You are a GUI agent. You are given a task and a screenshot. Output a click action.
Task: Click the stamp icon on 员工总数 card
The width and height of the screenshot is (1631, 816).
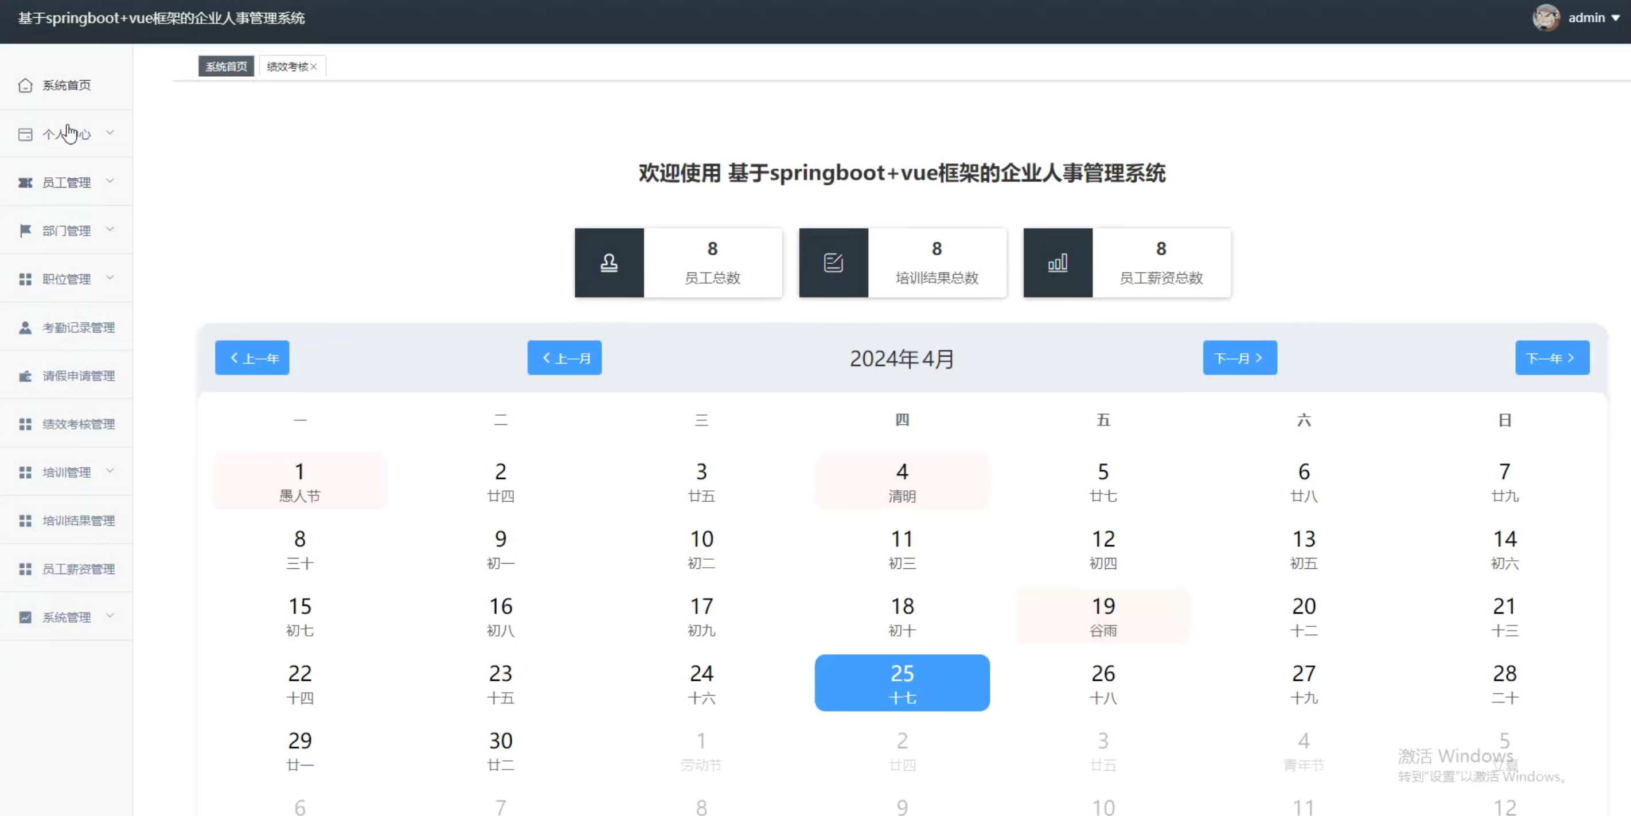click(x=609, y=263)
